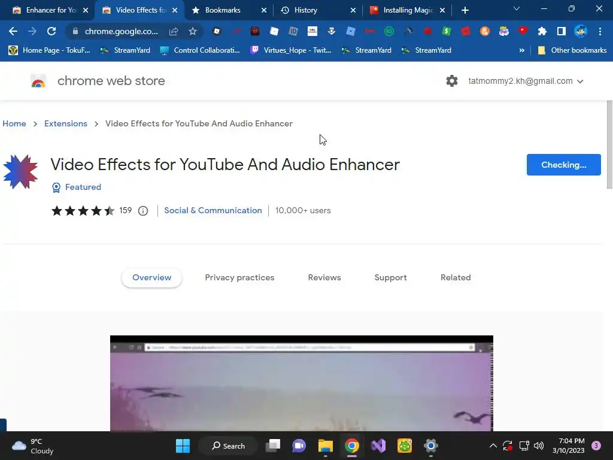Viewport: 613px width, 460px height.
Task: Show hidden system tray icons
Action: (493, 446)
